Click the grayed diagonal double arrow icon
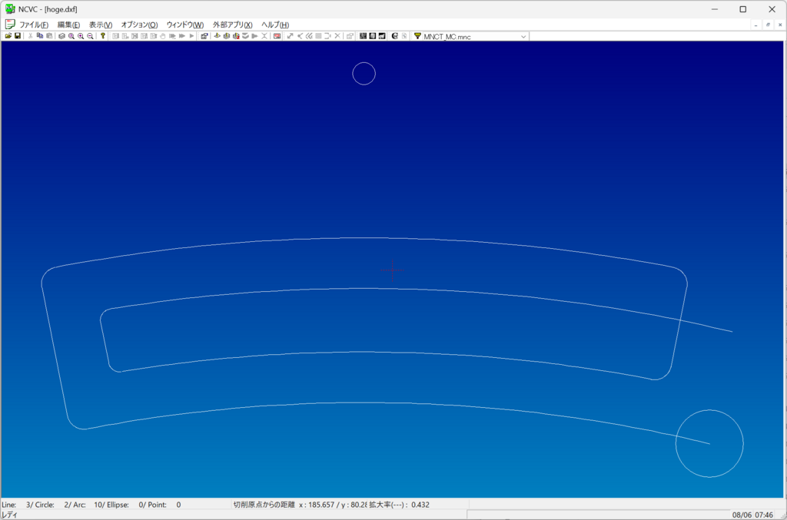Viewport: 787px width, 520px height. pyautogui.click(x=290, y=36)
